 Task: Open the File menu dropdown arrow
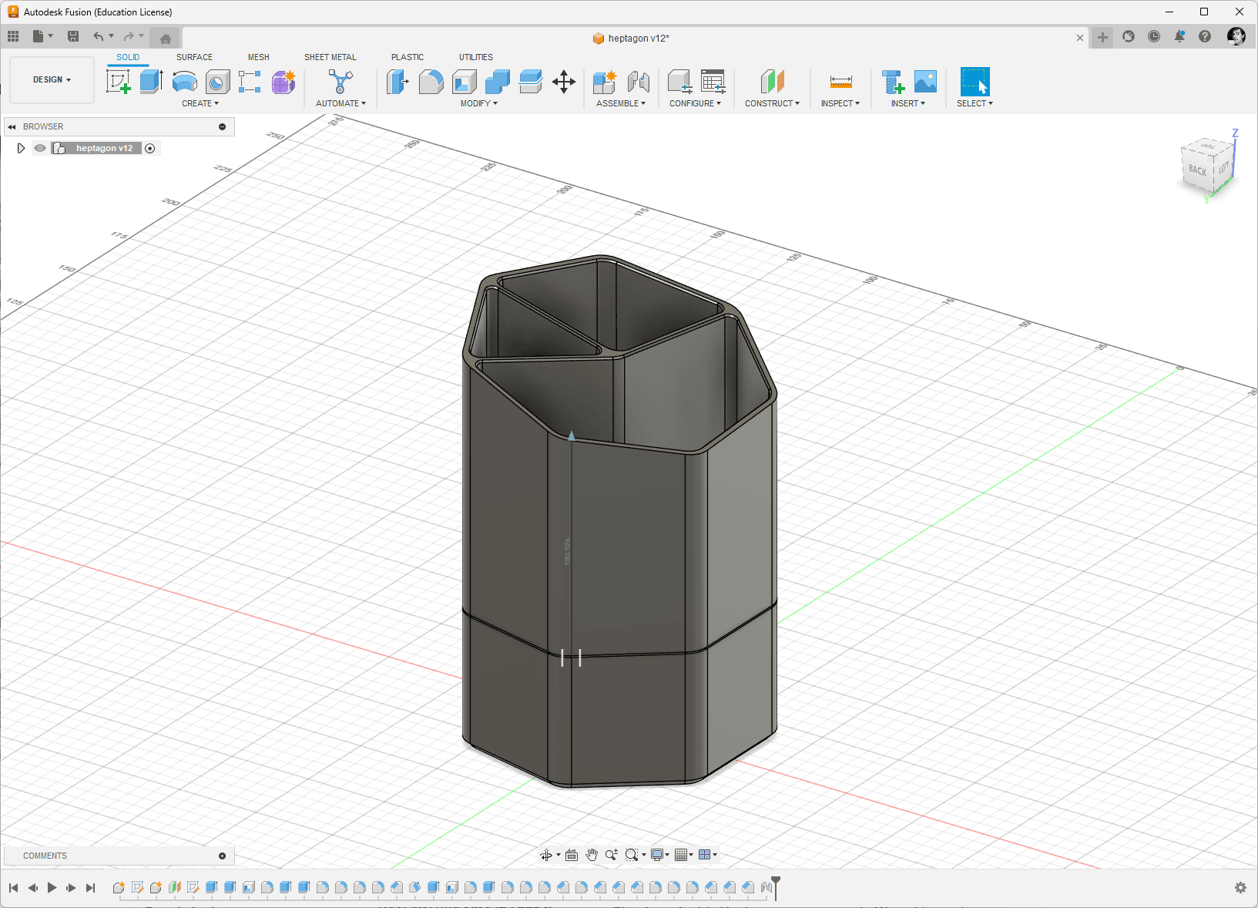[51, 36]
